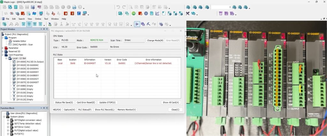Click the grid table icon in the top toolbar
This screenshot has height=136, width=327.
click(39, 7)
